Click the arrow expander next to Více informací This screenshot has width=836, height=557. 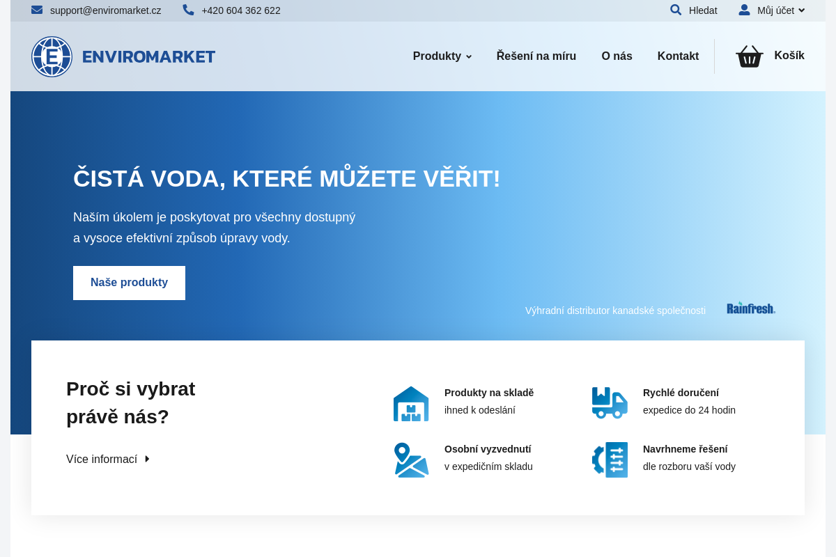[x=146, y=459]
